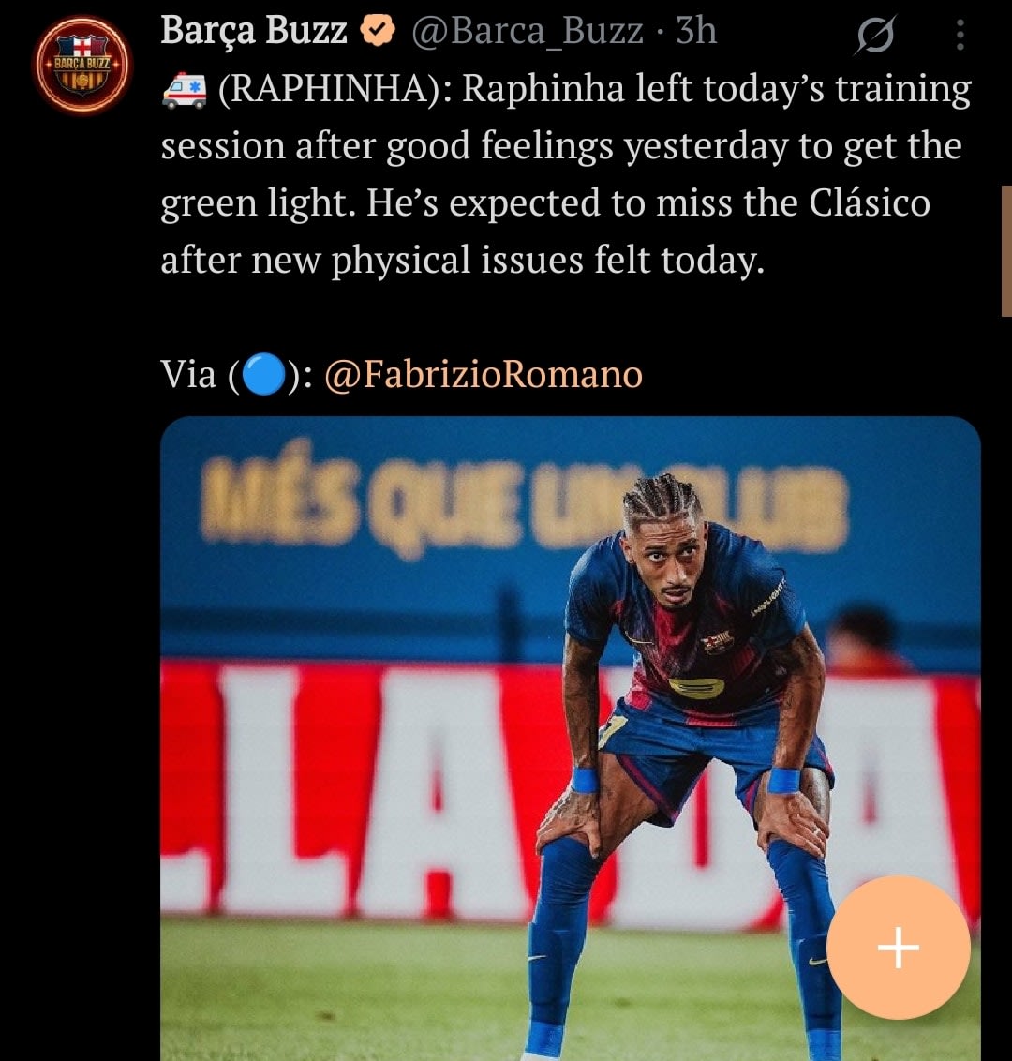Open the Barça Buzz profile avatar
1012x1061 pixels.
point(82,65)
